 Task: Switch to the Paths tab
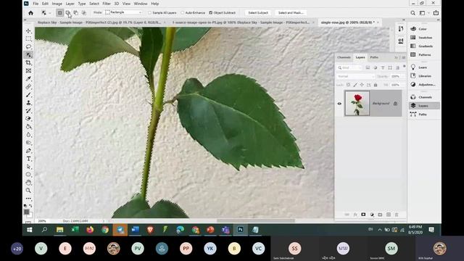pyautogui.click(x=374, y=57)
